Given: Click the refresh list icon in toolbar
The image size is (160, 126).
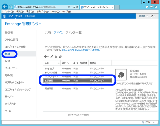Looking at the screenshot, I should point(60,57).
